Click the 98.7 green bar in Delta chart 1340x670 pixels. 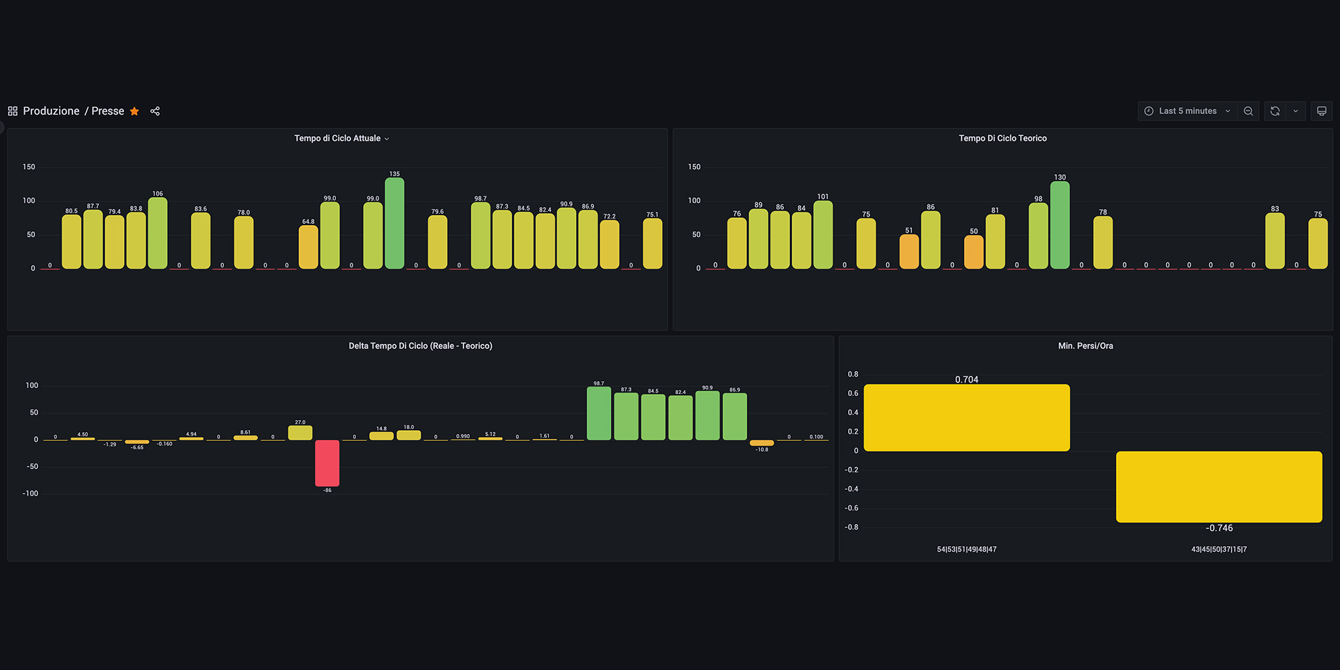click(x=599, y=413)
